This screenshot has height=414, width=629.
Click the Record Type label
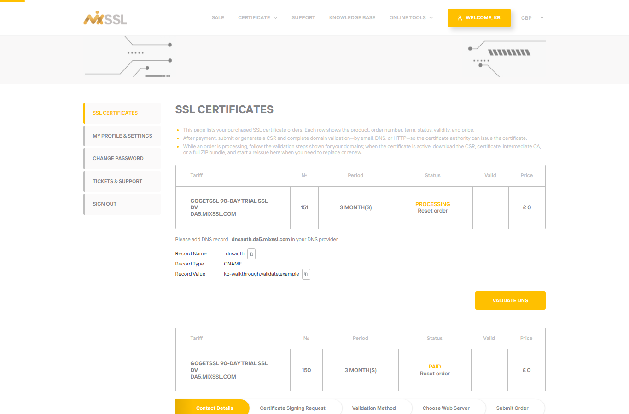tap(190, 264)
